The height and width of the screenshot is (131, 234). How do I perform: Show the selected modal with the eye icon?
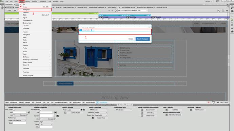click(81, 110)
